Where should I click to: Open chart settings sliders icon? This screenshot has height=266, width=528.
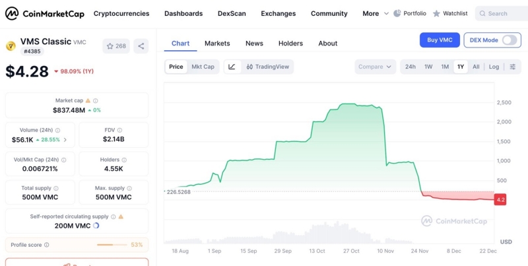click(x=512, y=67)
